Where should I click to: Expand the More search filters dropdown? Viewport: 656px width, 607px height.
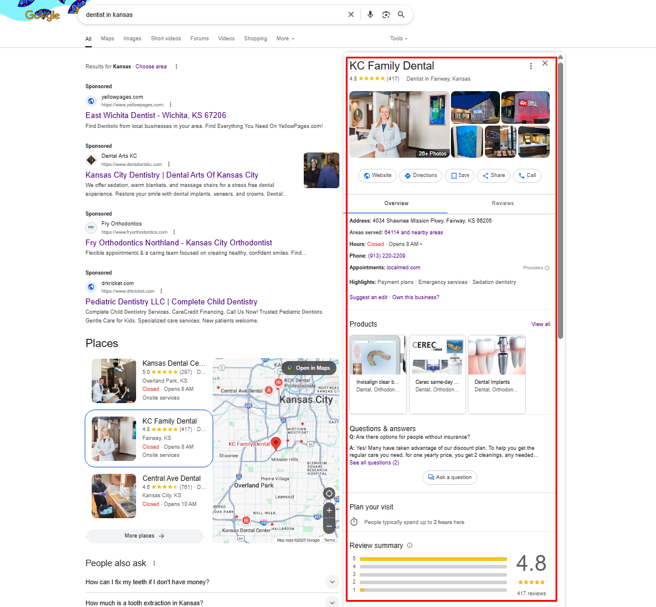click(x=285, y=39)
